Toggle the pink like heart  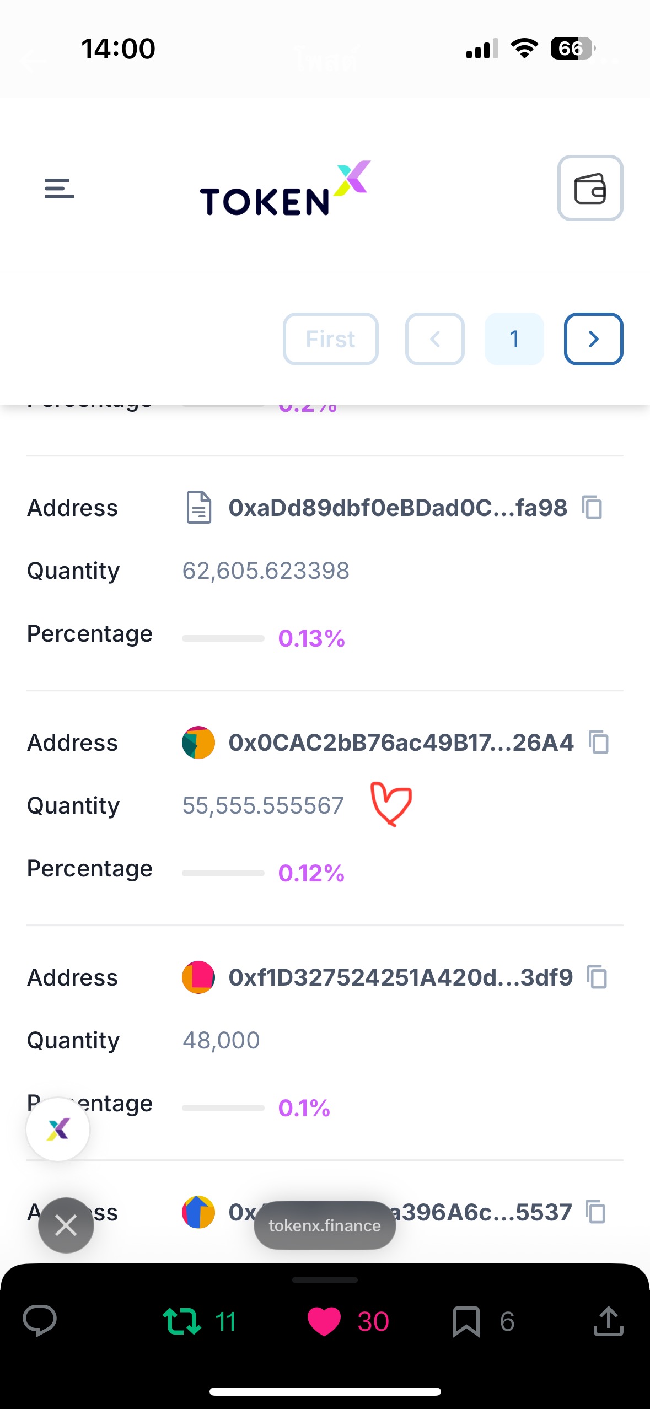point(324,1321)
